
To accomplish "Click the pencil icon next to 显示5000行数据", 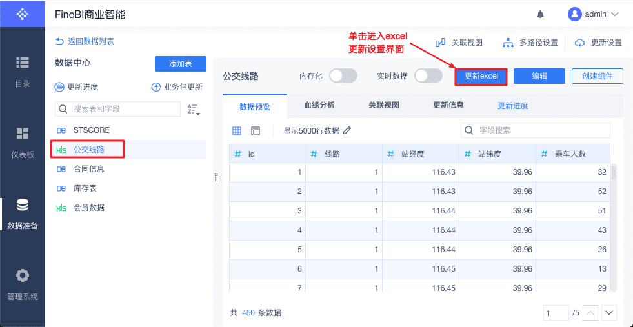I will point(347,131).
